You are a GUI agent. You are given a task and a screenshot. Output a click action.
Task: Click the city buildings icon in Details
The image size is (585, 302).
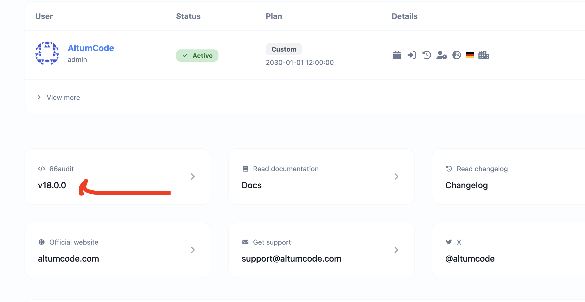(x=484, y=55)
